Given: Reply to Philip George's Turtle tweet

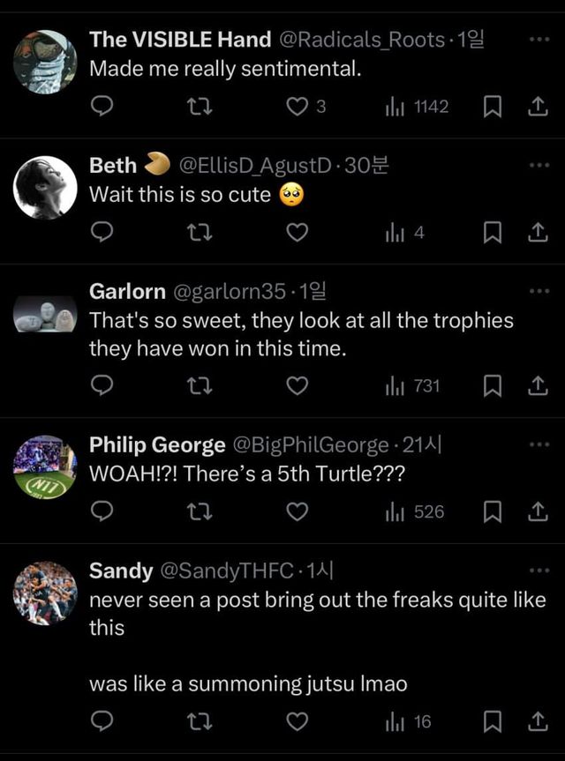Looking at the screenshot, I should (102, 511).
